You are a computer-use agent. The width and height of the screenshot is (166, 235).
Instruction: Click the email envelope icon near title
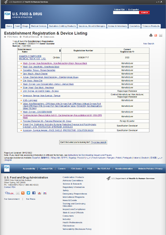pos(161,35)
